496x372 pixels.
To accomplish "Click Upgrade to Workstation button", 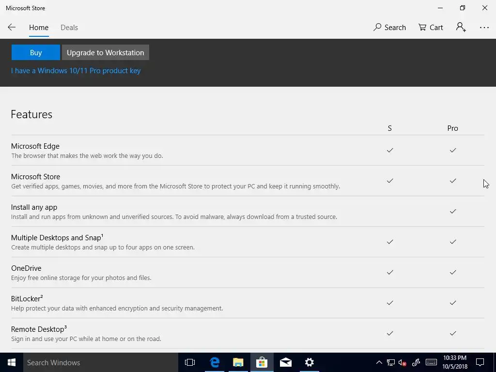I will click(x=105, y=52).
